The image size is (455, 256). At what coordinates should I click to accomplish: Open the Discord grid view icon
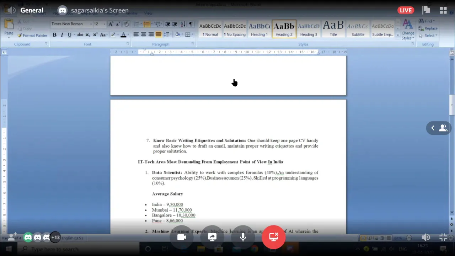443,10
